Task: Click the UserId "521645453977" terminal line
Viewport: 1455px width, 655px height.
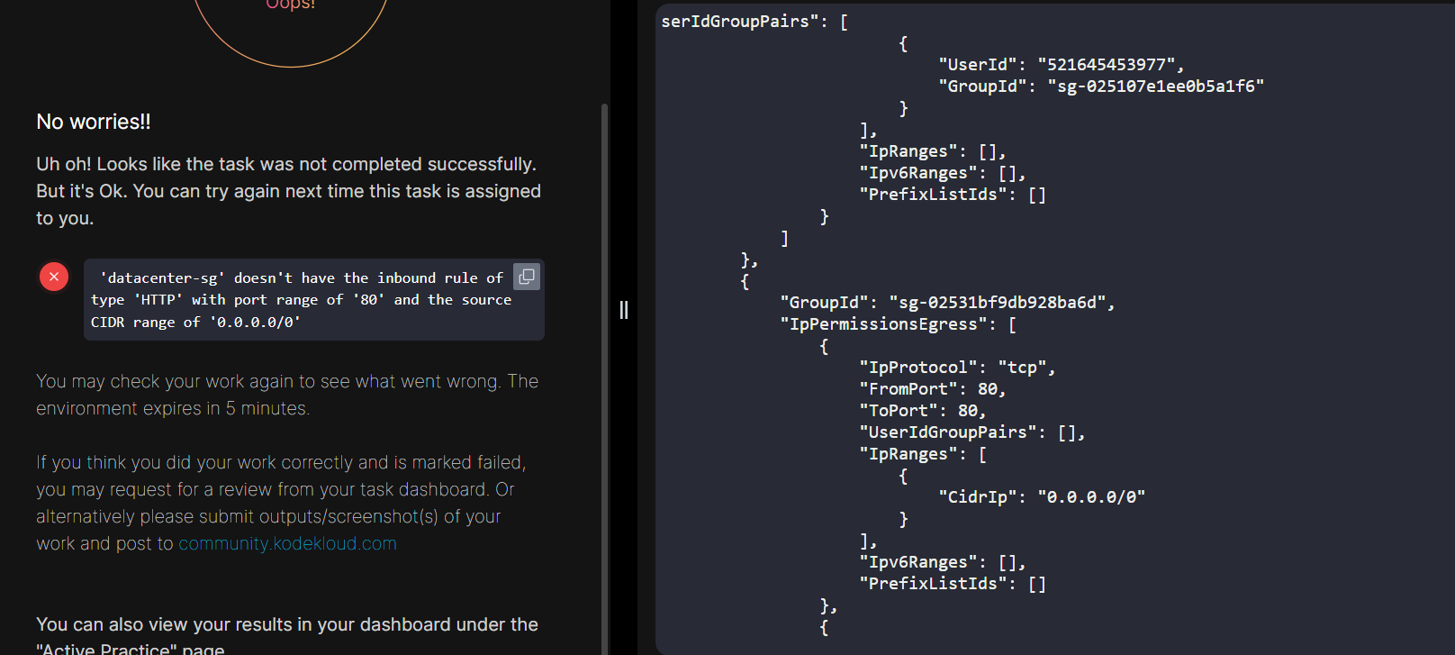Action: pyautogui.click(x=1061, y=65)
